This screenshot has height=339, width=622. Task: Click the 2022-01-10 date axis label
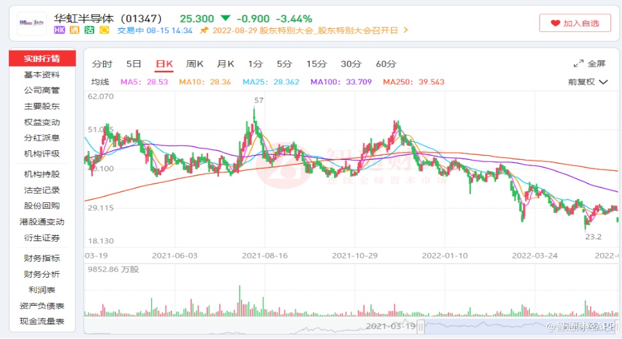(445, 255)
